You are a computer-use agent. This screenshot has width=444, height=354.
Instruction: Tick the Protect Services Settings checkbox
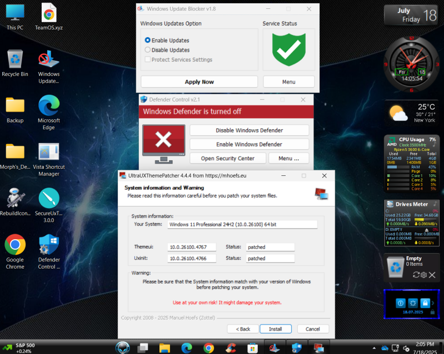[x=147, y=59]
